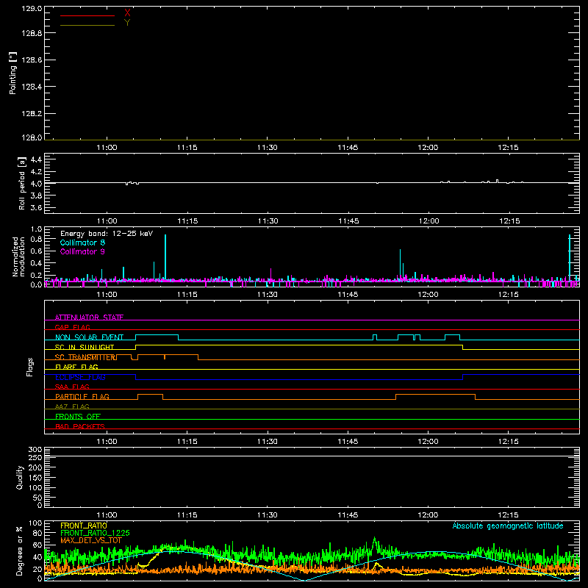Click the Collimator 8 spike near 11:55
Screen dimensions: 588x588
400,264
